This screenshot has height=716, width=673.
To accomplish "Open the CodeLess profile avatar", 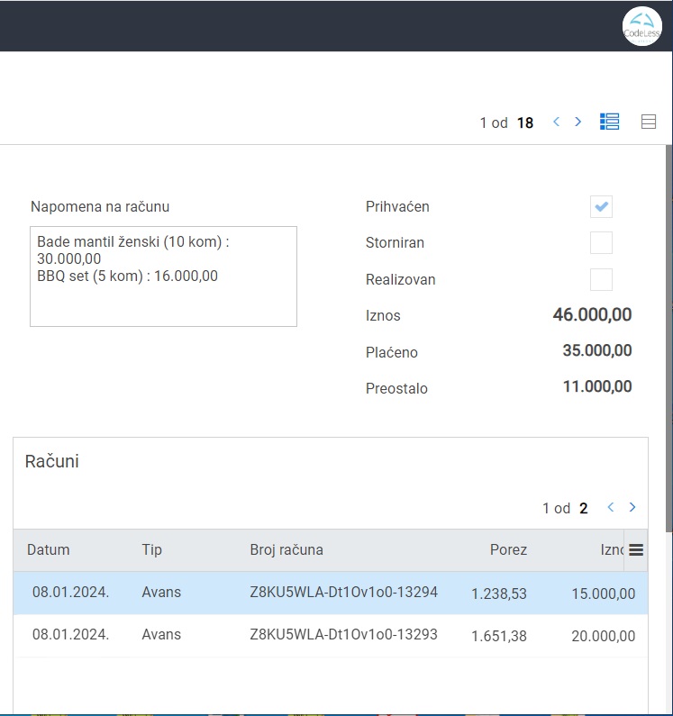I will pyautogui.click(x=642, y=26).
